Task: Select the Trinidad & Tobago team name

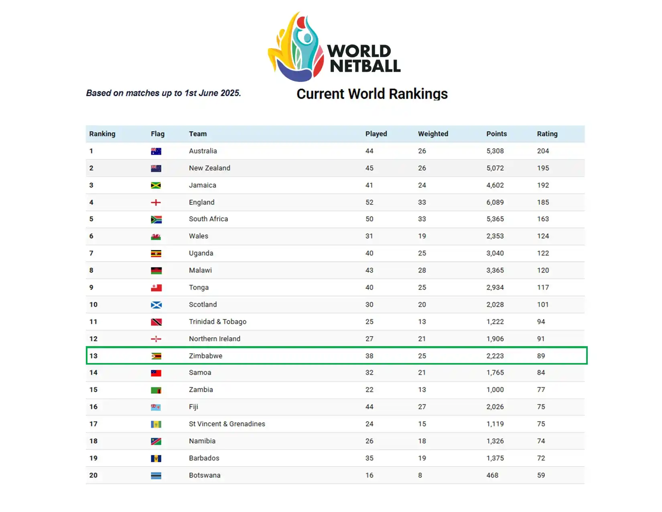Action: (217, 322)
